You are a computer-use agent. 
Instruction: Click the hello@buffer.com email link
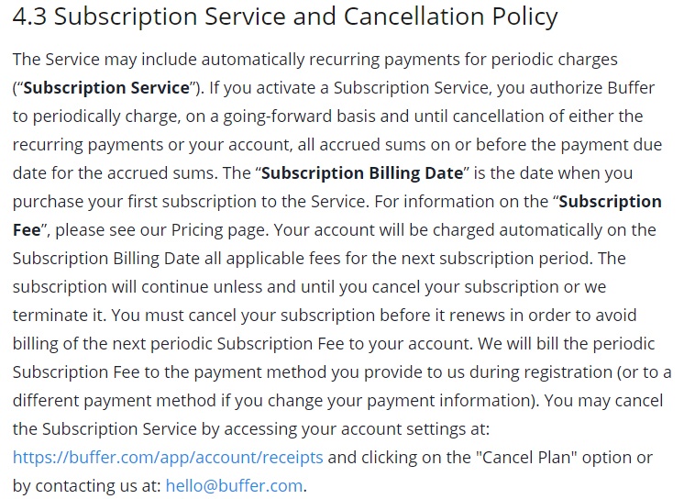234,485
